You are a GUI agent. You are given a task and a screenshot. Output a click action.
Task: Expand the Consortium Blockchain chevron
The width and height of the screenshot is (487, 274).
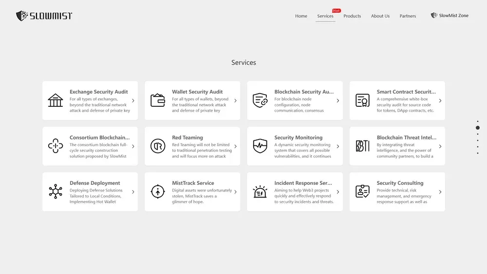133,146
